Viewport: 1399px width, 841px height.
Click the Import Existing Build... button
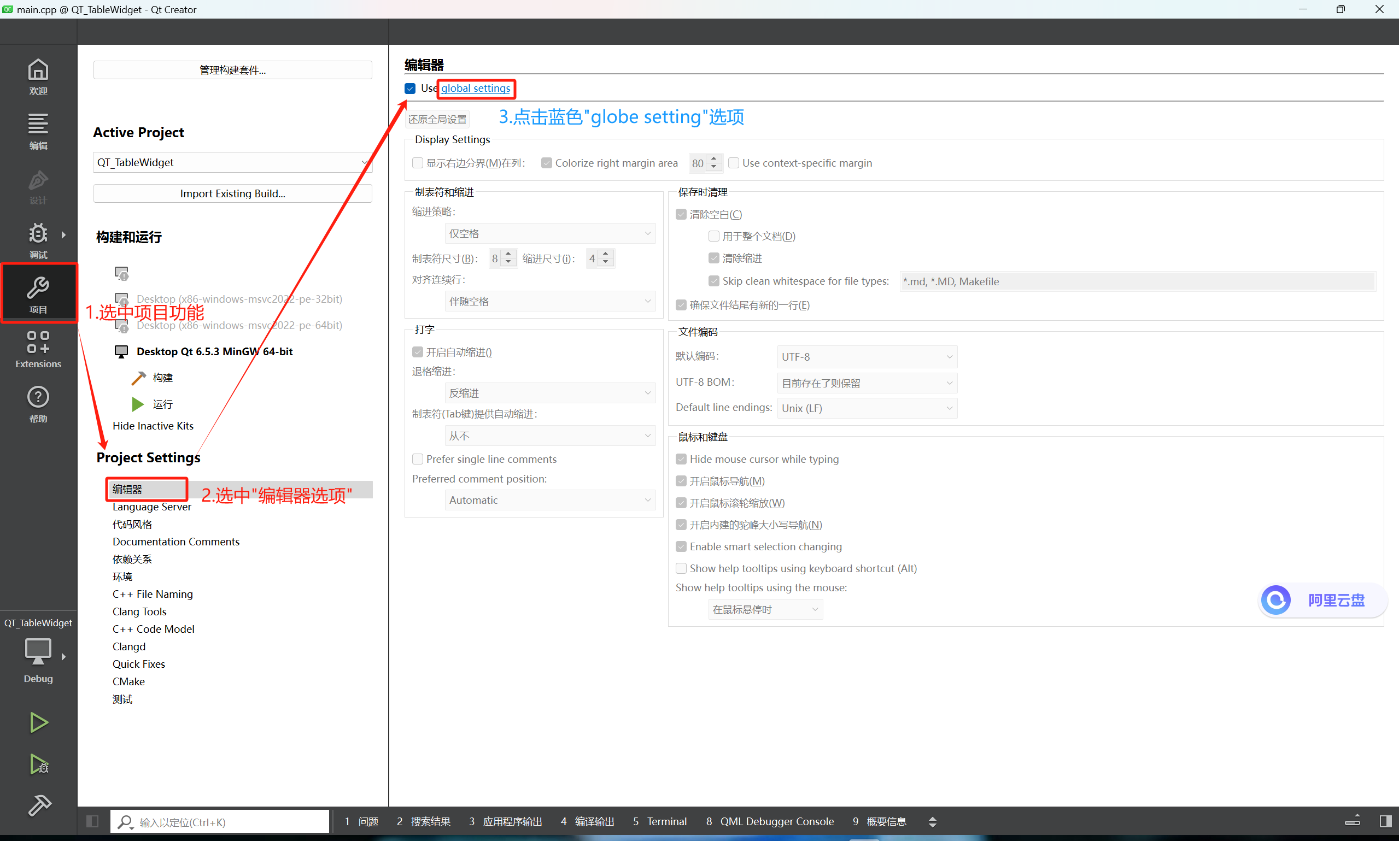232,193
